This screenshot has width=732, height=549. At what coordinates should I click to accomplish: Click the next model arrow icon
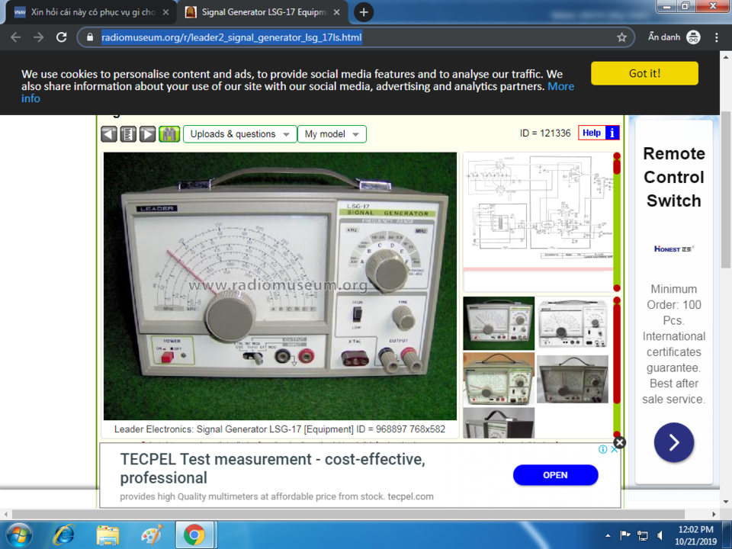pyautogui.click(x=147, y=134)
